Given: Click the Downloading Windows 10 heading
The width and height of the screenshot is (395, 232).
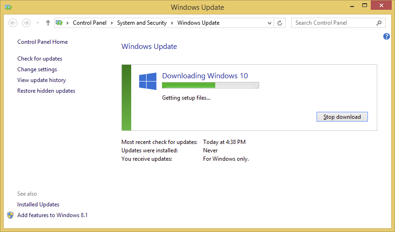Looking at the screenshot, I should point(205,75).
